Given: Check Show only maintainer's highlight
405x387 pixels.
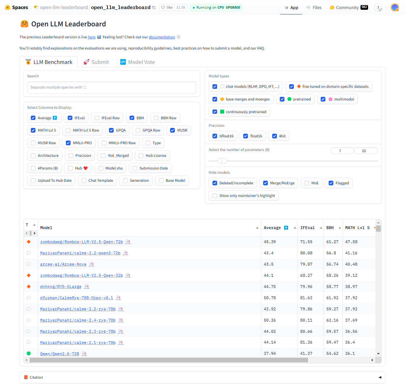Looking at the screenshot, I should 215,195.
